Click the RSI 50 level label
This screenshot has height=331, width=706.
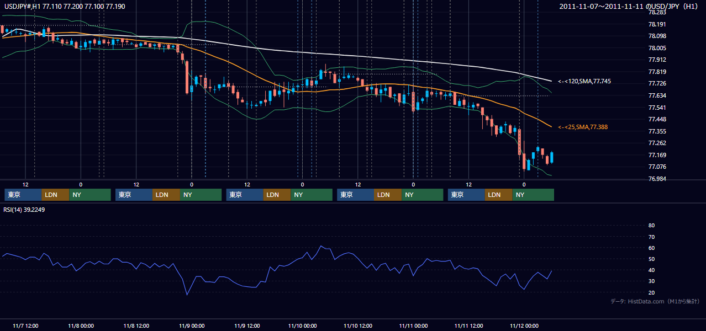[x=651, y=259]
